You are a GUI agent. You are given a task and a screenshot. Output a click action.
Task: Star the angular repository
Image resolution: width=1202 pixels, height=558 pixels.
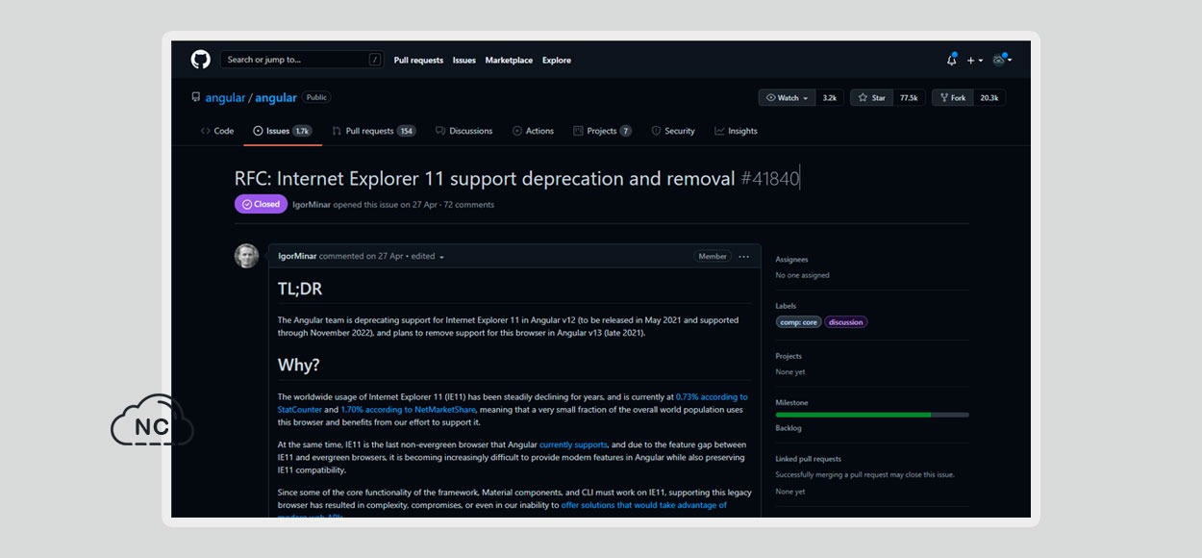872,98
